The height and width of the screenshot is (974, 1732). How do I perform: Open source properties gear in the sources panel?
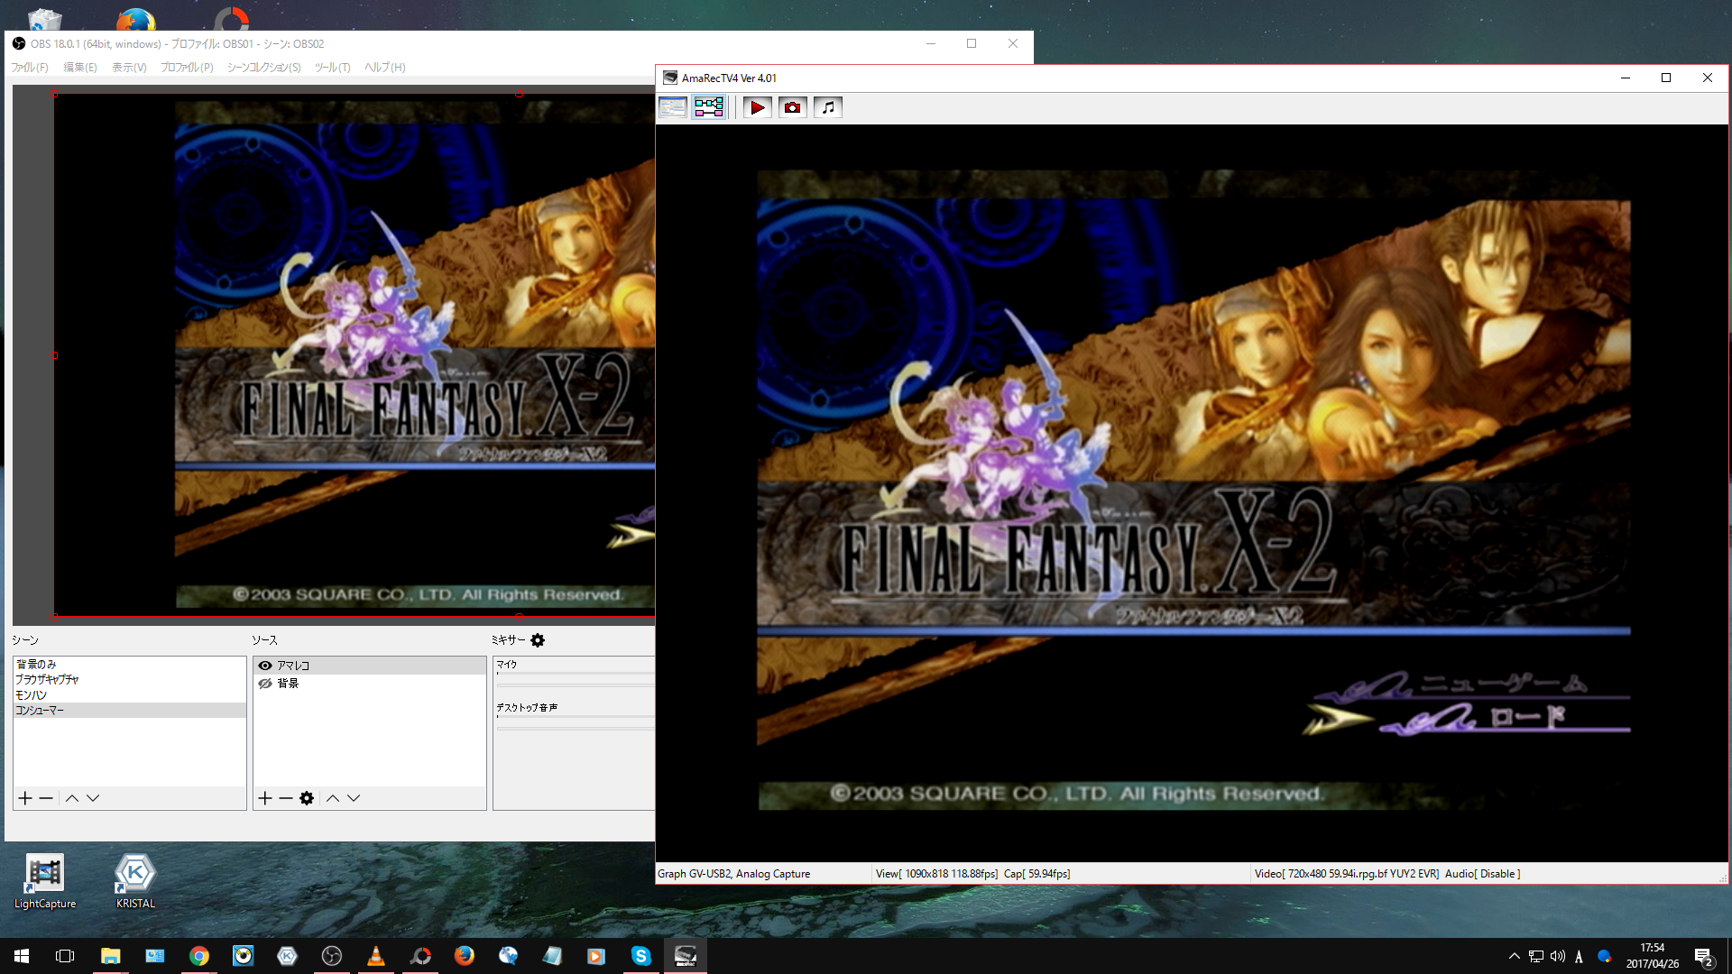point(307,798)
